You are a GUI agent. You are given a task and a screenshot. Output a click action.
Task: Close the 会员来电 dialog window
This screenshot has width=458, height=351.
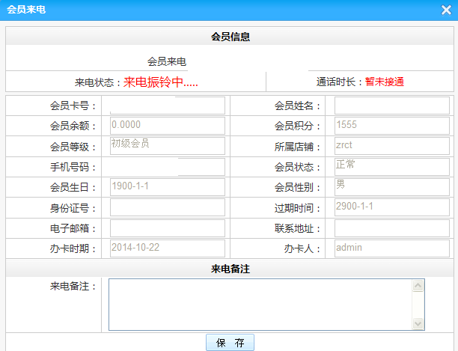[446, 10]
